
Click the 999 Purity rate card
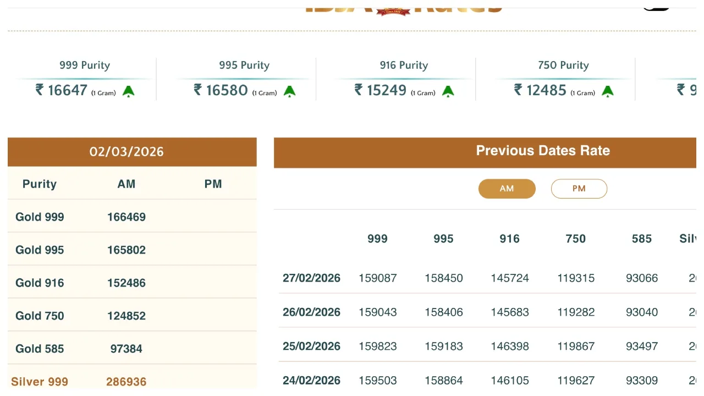[x=85, y=79]
